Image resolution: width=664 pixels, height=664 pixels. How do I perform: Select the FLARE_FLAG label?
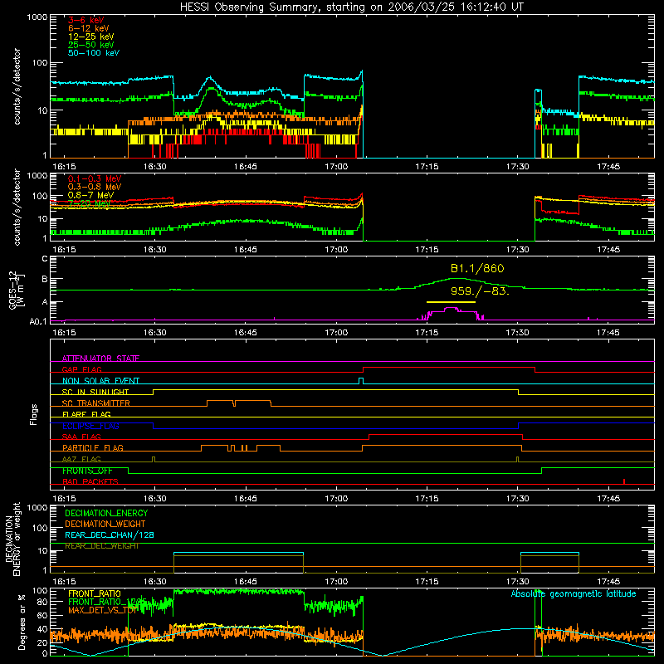(x=86, y=414)
